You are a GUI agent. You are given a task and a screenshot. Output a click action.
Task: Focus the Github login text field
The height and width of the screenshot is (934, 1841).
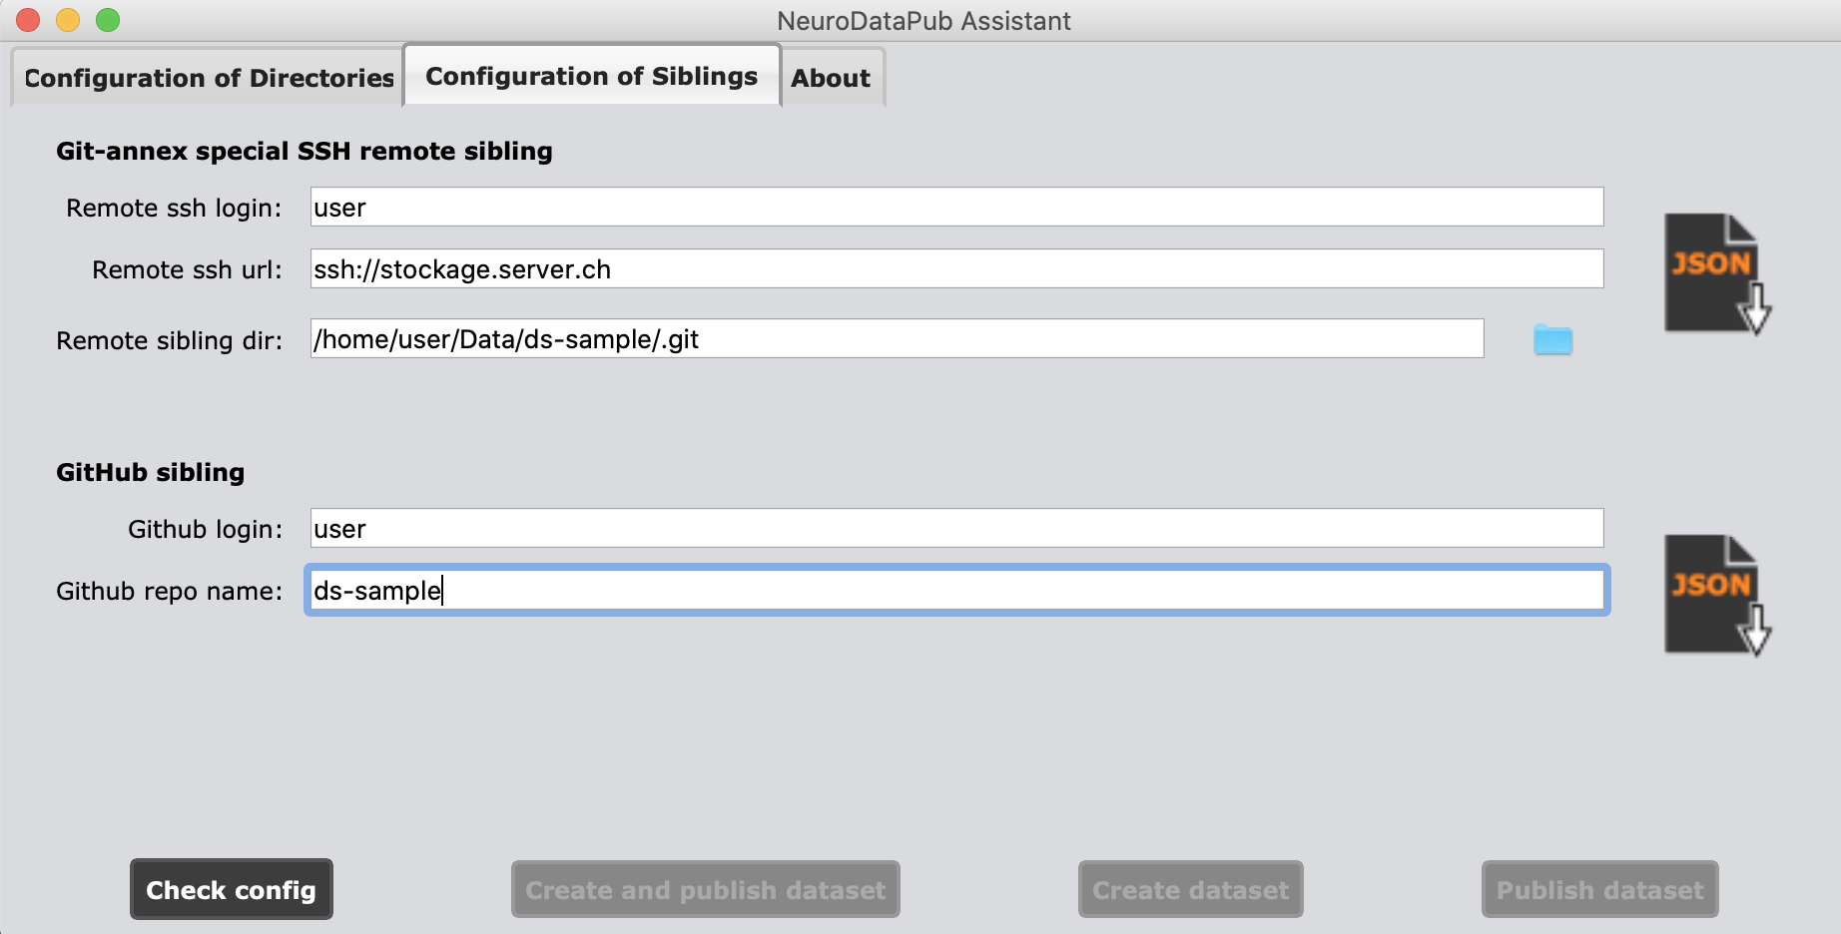click(956, 529)
